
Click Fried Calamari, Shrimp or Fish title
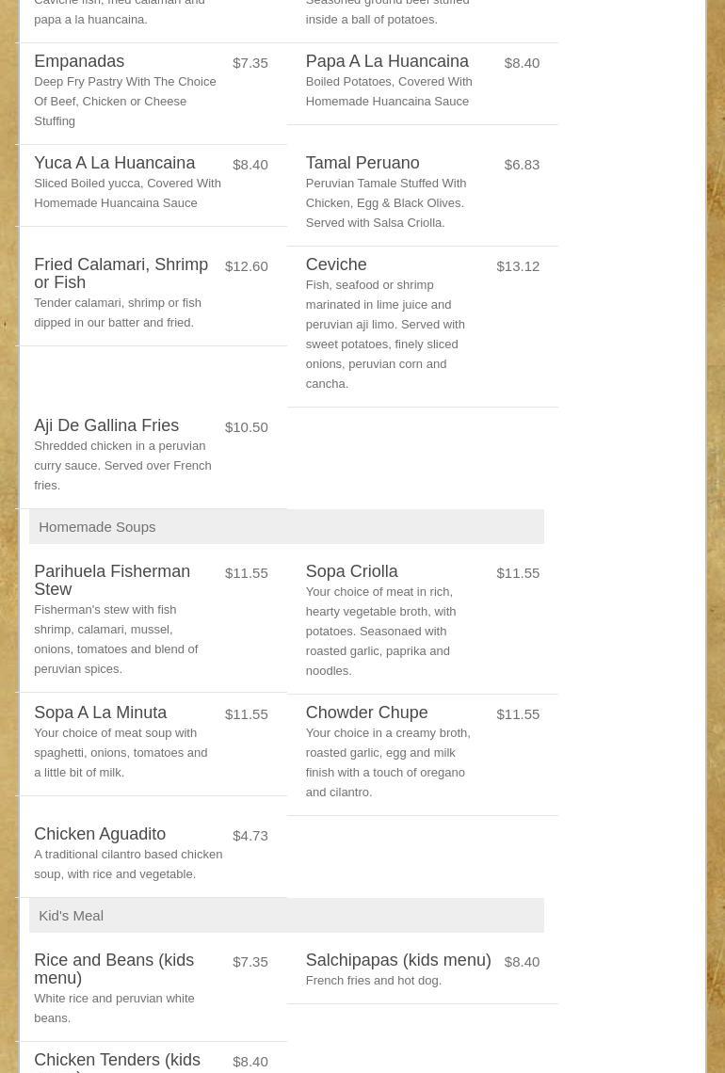click(121, 274)
